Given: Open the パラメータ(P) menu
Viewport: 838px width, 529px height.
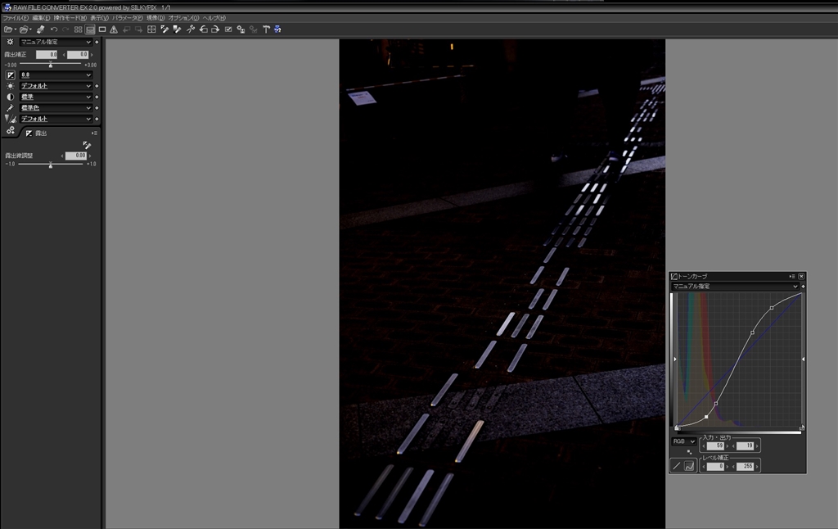Looking at the screenshot, I should [127, 18].
